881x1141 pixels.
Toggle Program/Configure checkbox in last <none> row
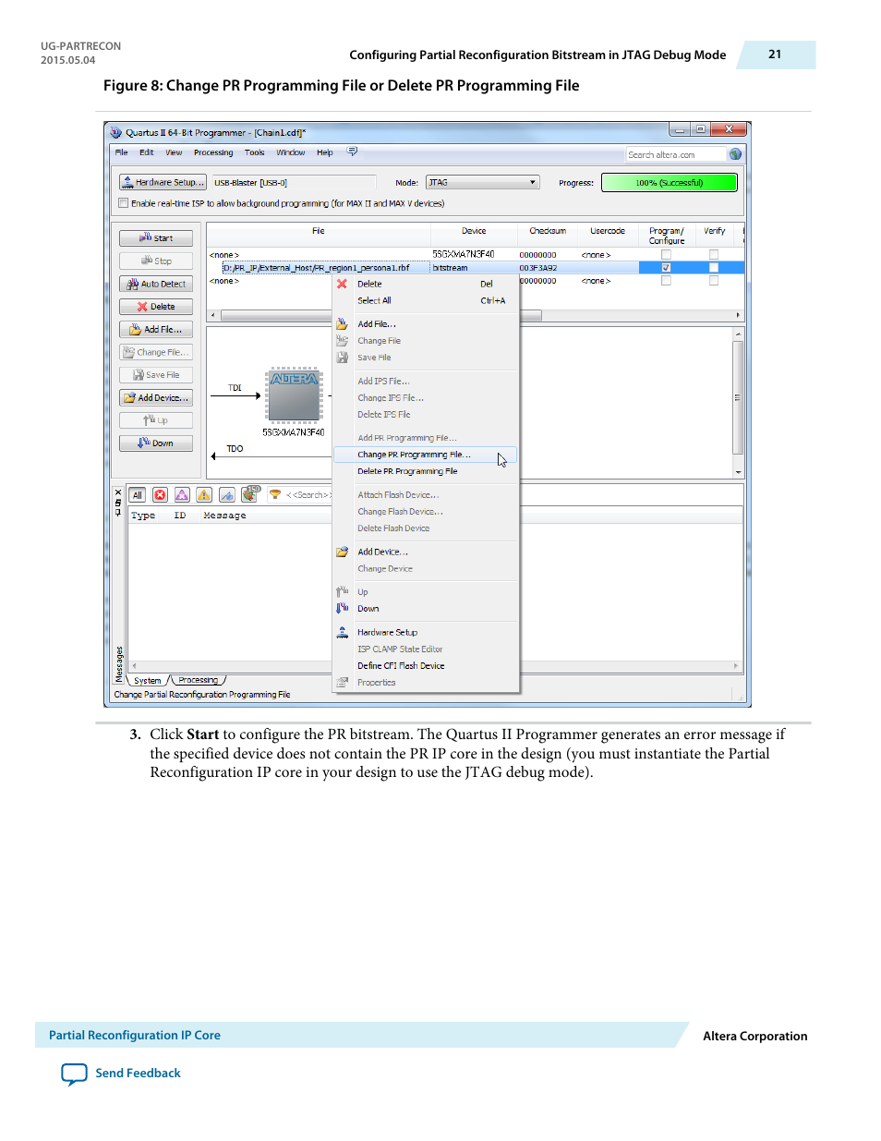point(666,281)
